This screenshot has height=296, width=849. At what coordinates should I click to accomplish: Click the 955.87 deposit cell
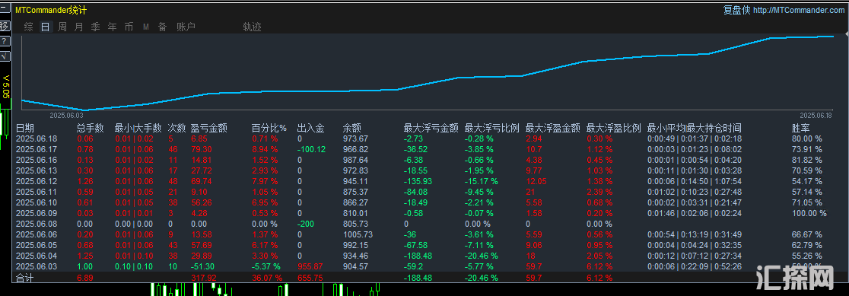[x=309, y=266]
